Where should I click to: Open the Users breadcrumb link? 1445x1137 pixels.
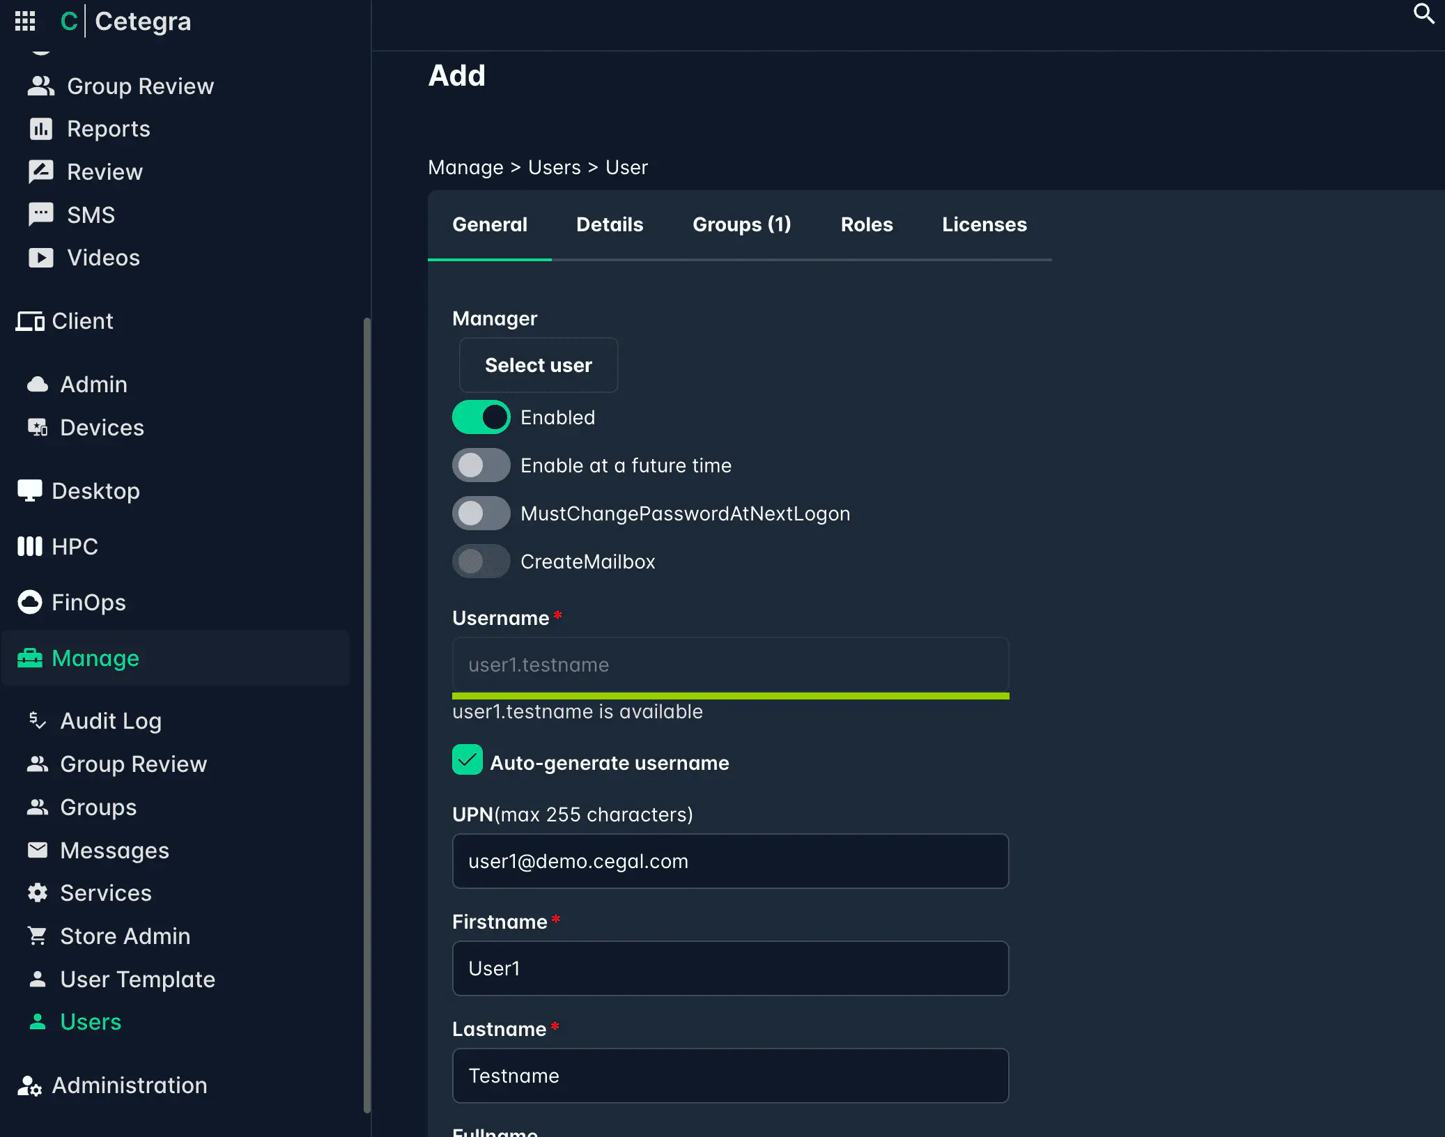tap(554, 167)
